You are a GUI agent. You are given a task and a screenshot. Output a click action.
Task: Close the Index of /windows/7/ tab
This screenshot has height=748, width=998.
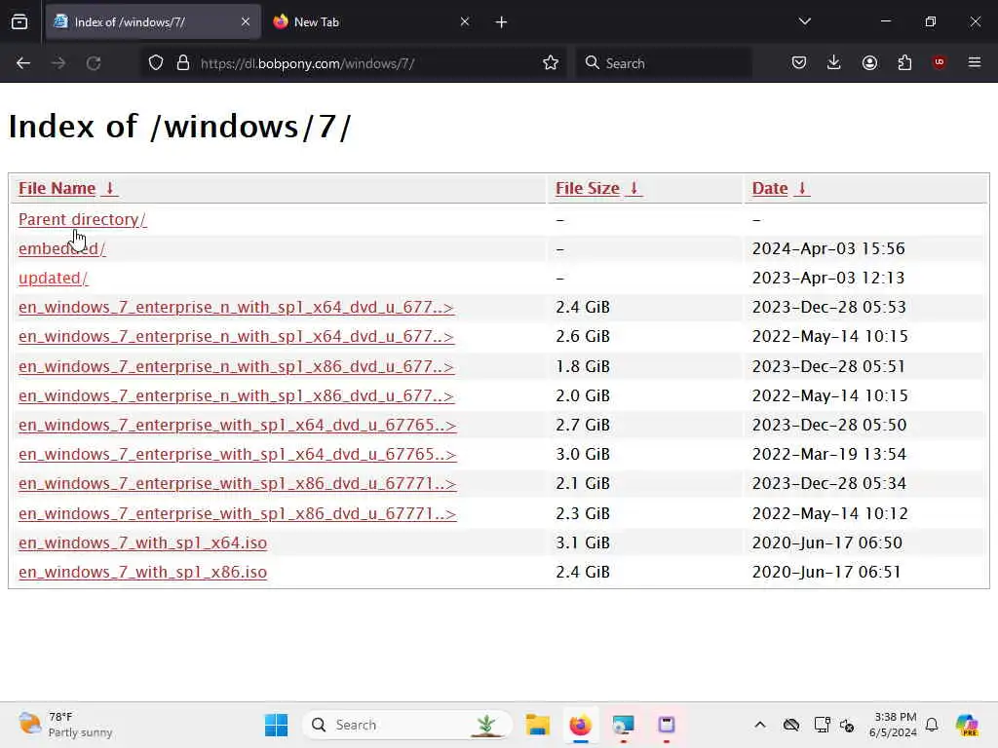[245, 21]
